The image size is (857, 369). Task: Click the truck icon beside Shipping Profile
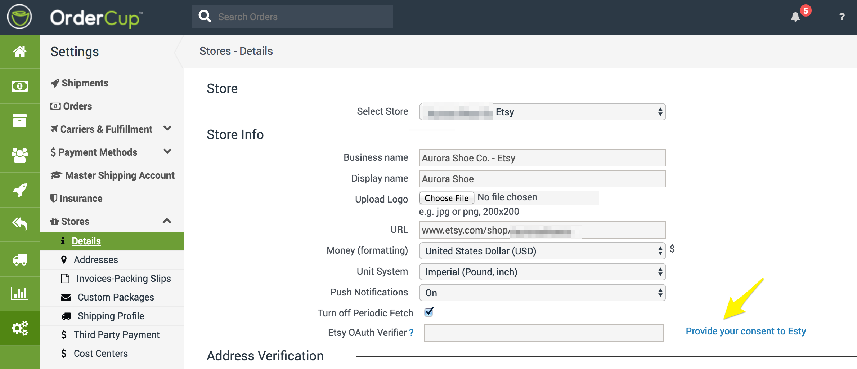pyautogui.click(x=66, y=316)
